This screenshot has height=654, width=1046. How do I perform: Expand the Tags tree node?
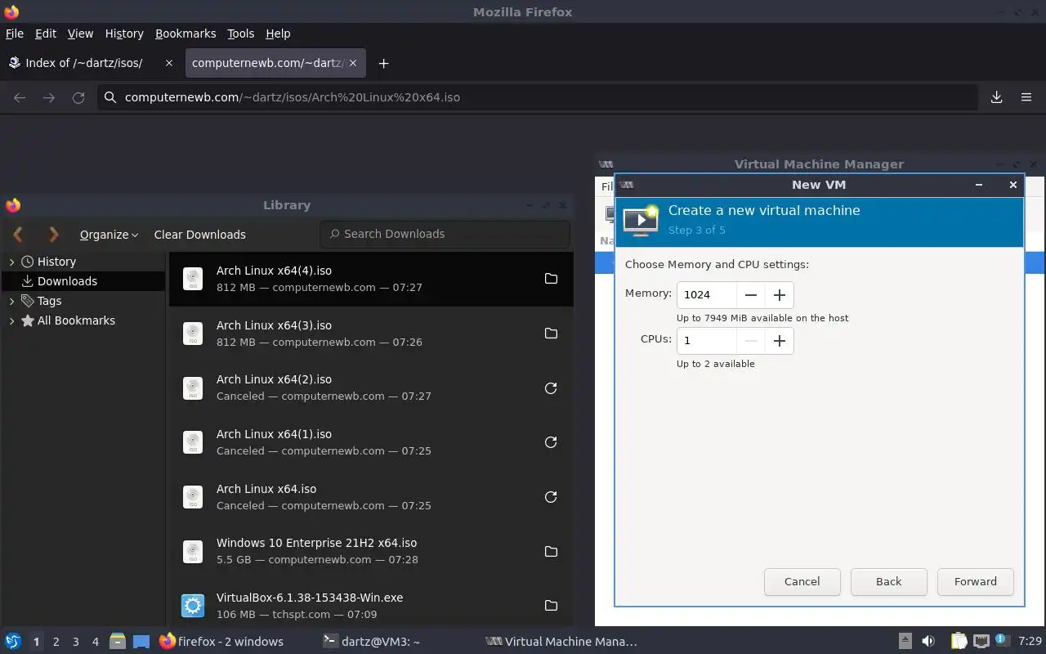pyautogui.click(x=11, y=301)
